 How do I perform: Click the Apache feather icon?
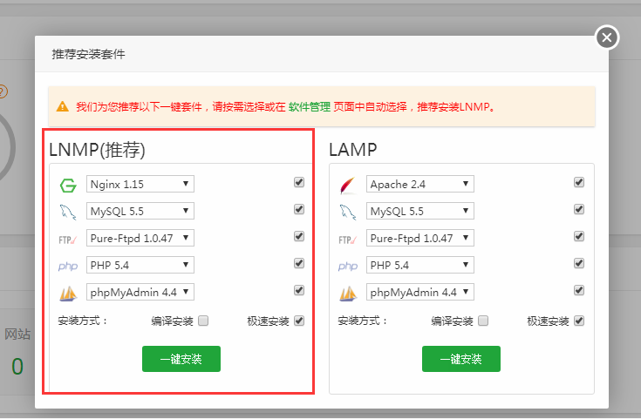(x=348, y=185)
